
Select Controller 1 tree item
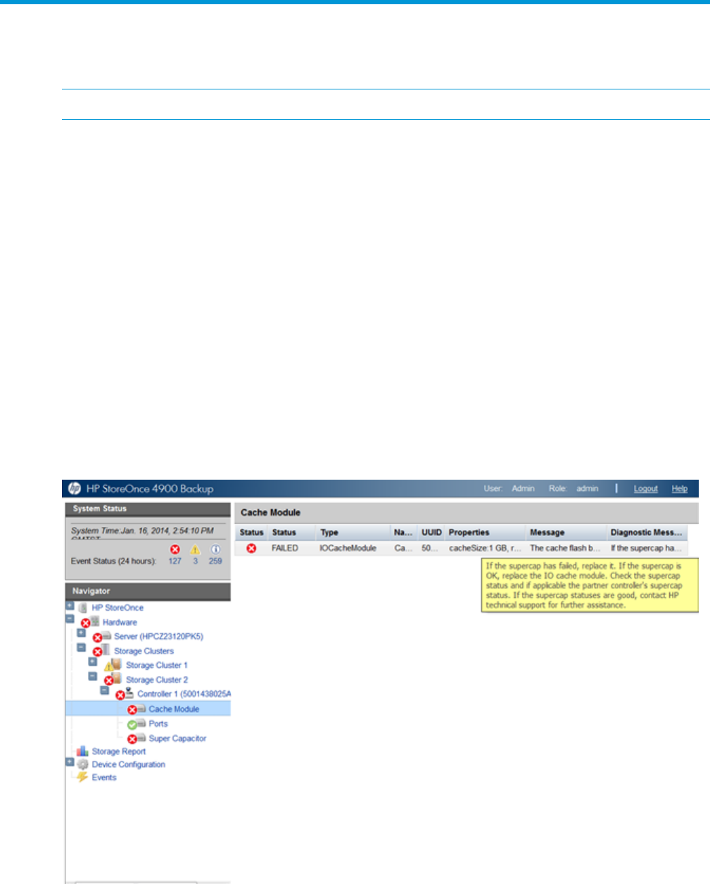click(184, 695)
